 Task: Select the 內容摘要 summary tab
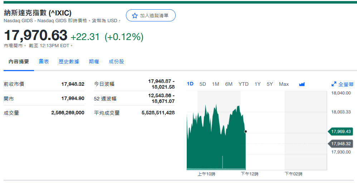point(19,61)
